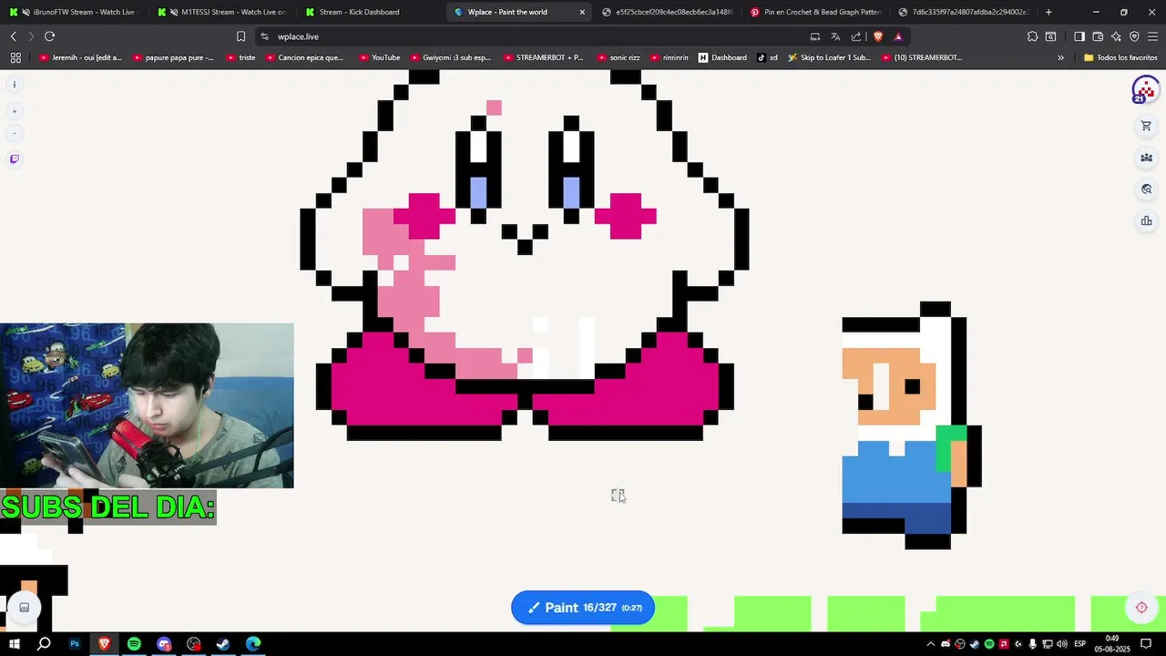Open the user profile avatar

[1145, 90]
